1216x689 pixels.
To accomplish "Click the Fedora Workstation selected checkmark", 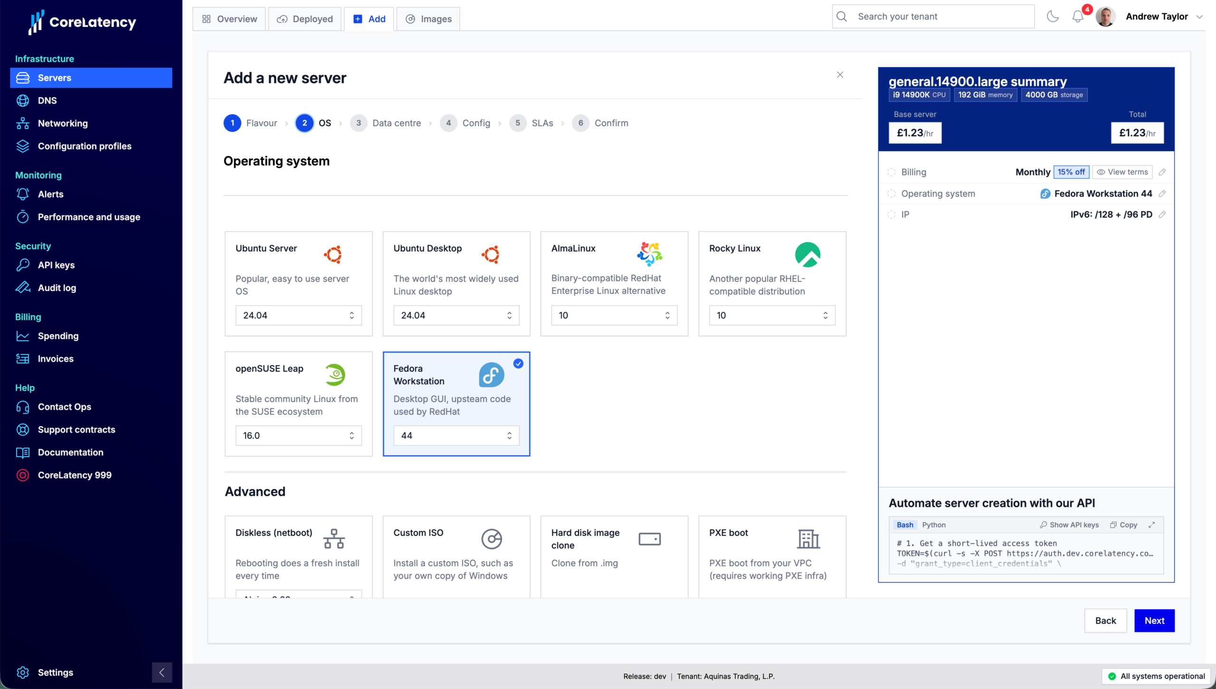I will [518, 363].
